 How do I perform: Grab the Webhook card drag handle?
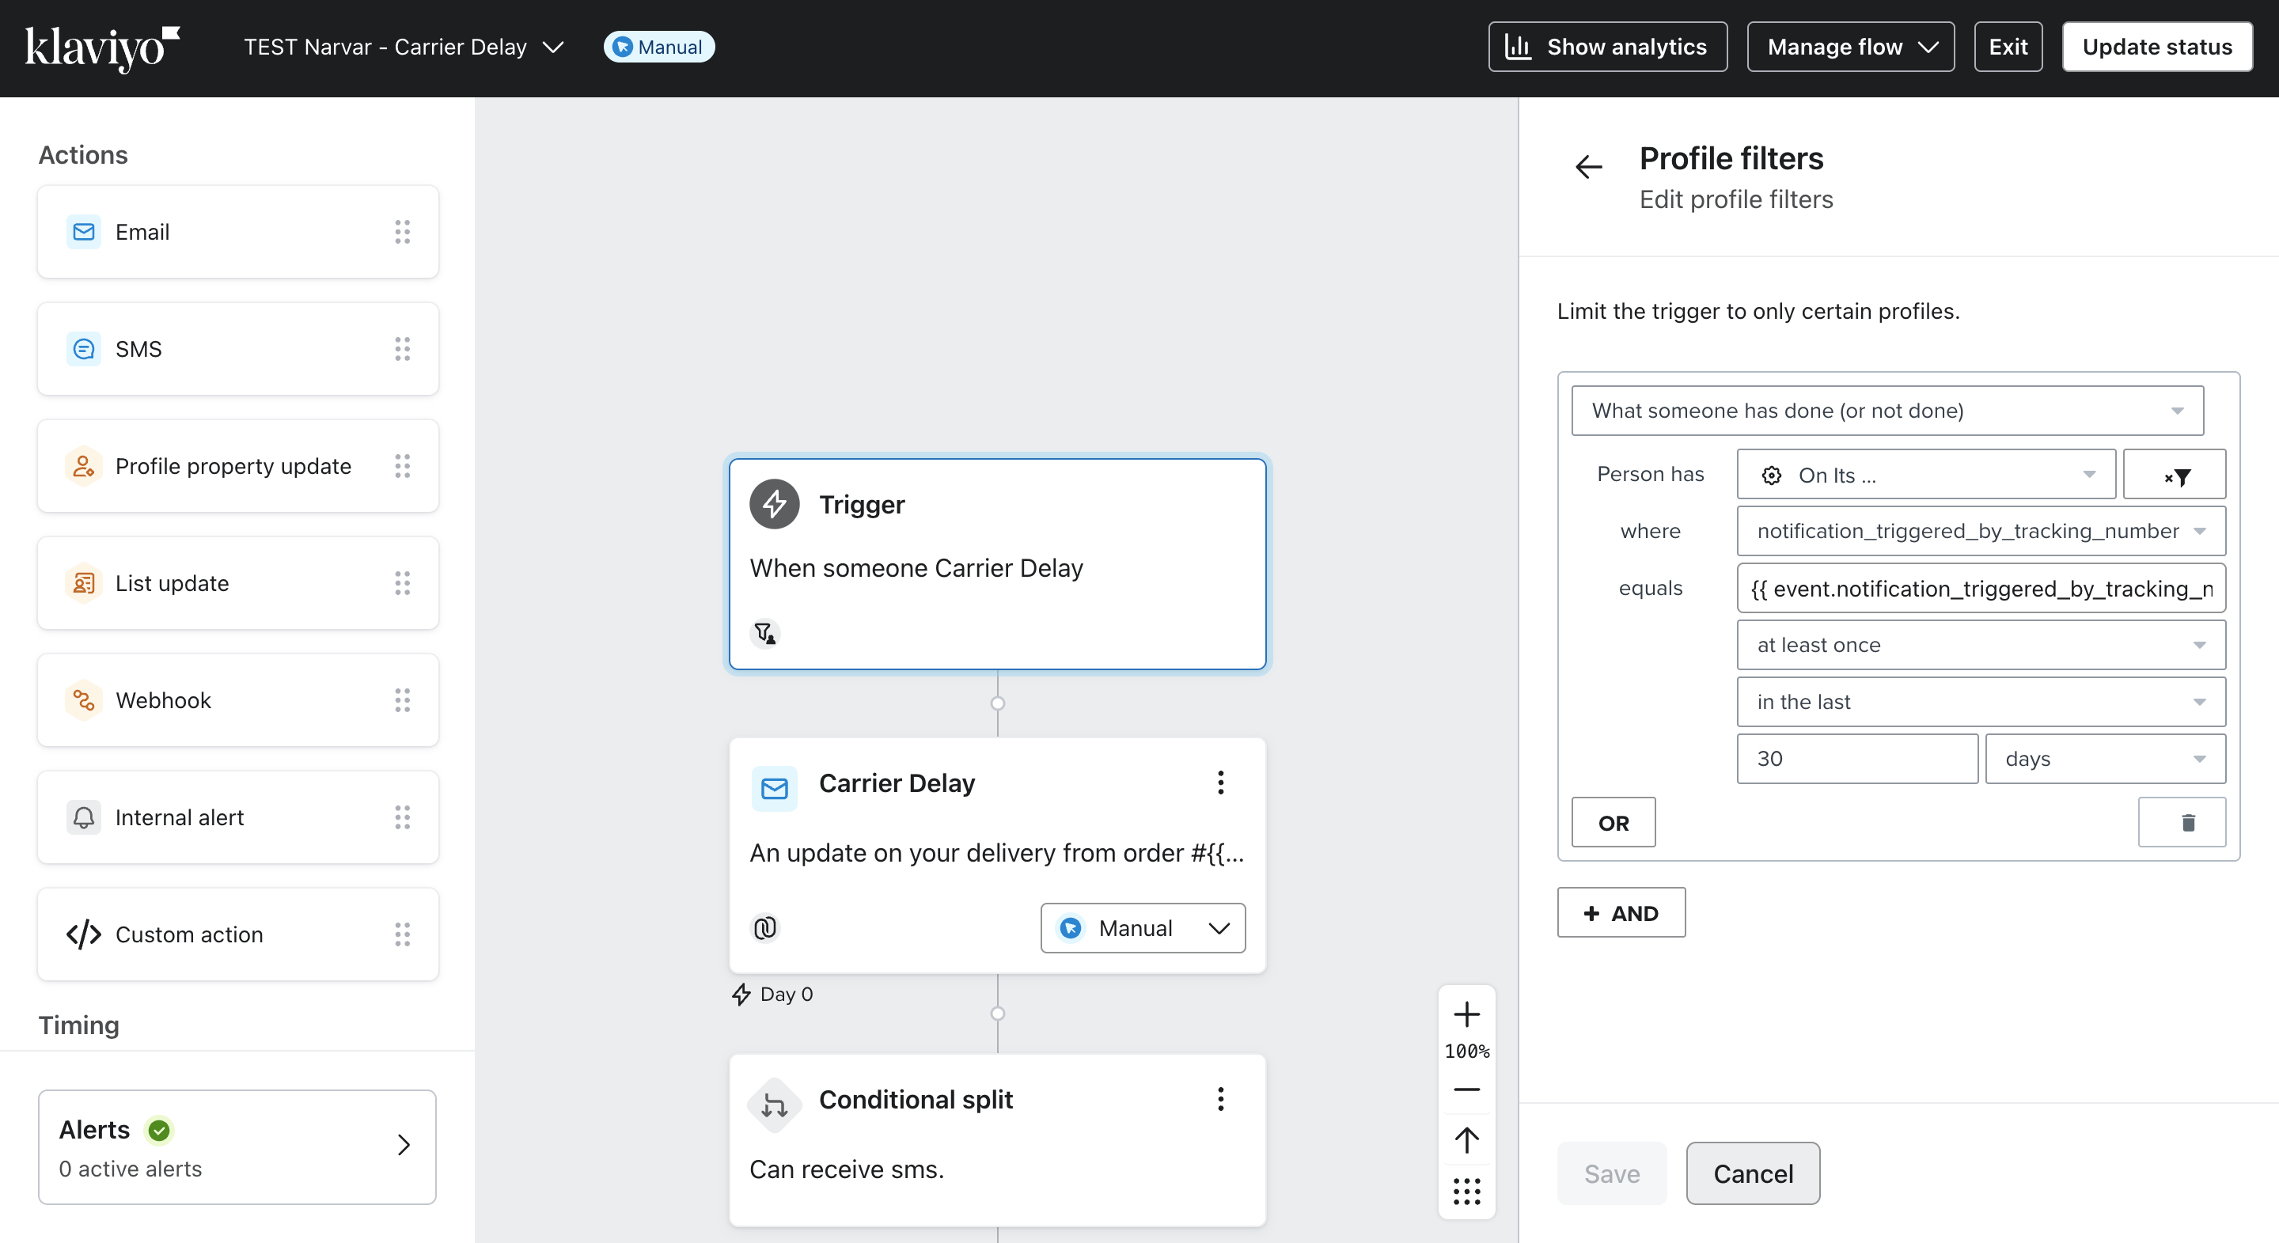(403, 701)
